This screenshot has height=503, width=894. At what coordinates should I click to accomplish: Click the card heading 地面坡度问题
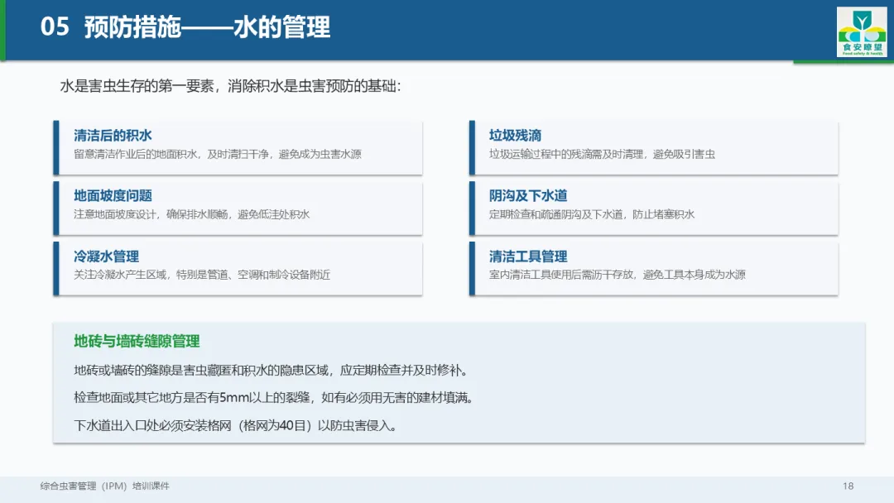[113, 196]
